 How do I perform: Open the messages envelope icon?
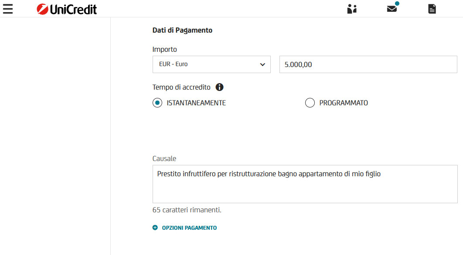(x=392, y=9)
